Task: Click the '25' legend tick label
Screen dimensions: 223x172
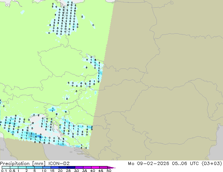Action: point(68,171)
